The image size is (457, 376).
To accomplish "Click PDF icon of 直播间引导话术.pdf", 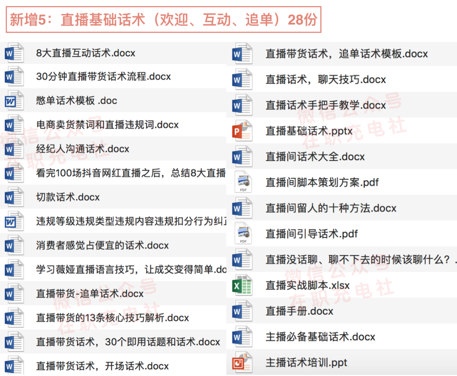I will (242, 234).
